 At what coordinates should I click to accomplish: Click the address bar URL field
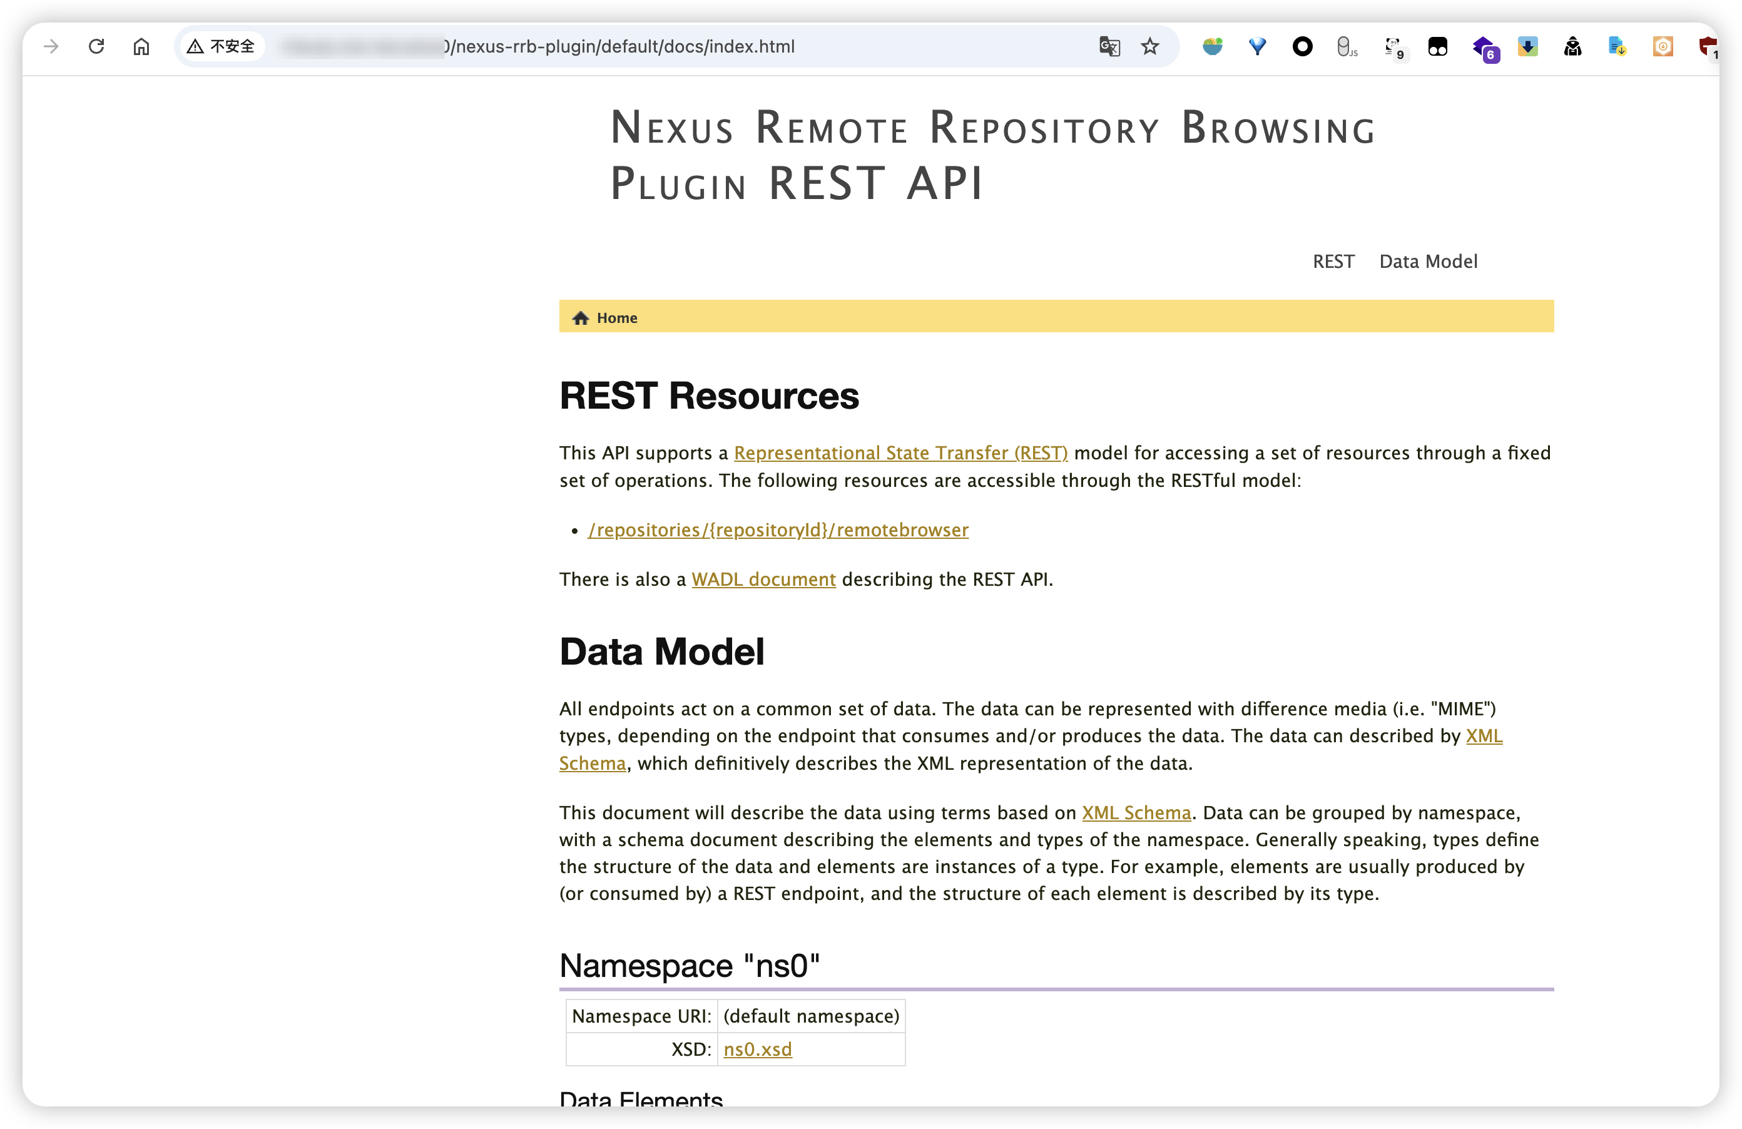[622, 46]
